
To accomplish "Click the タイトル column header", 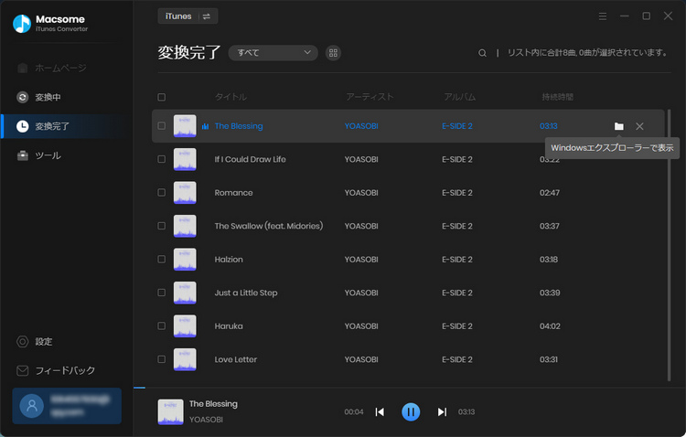I will tap(230, 97).
